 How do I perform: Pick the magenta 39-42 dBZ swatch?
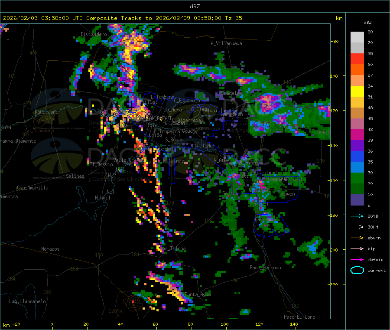pos(357,134)
